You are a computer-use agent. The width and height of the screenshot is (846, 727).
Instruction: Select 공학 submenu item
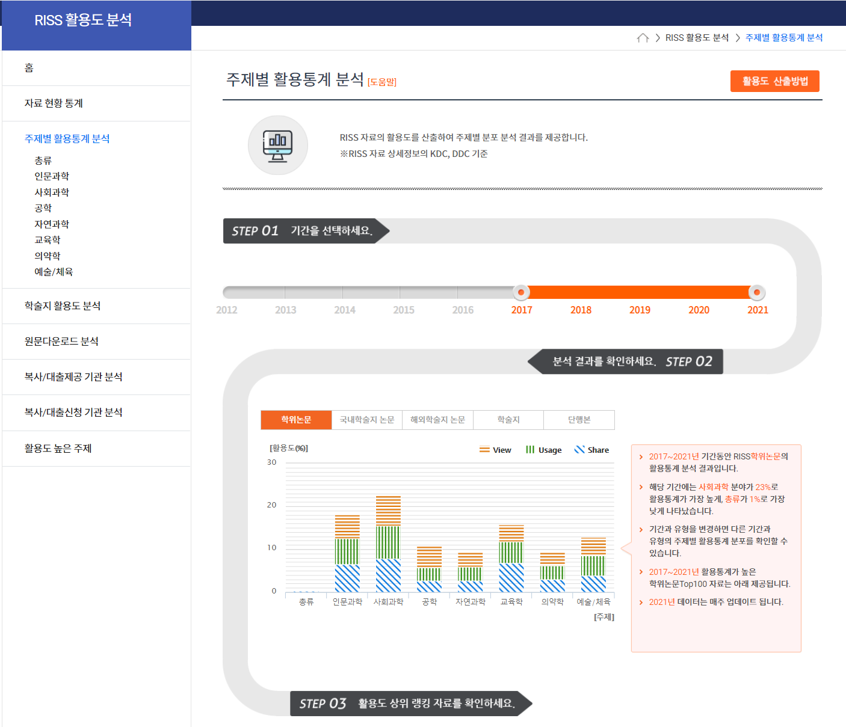pos(43,208)
